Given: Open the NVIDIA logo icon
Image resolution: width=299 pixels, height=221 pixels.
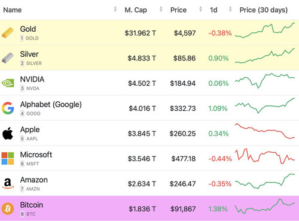Looking at the screenshot, I should (8, 83).
